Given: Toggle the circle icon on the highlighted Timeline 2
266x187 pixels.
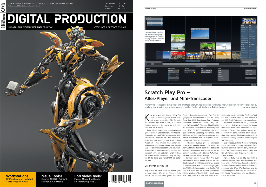Looking at the screenshot, I should [162, 23].
